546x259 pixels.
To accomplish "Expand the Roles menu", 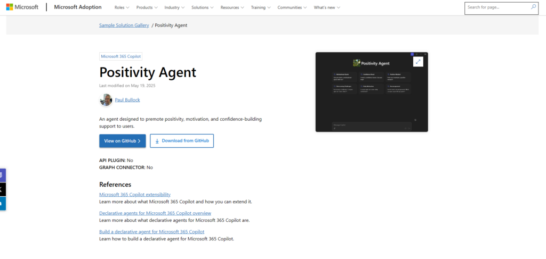I will (x=122, y=7).
